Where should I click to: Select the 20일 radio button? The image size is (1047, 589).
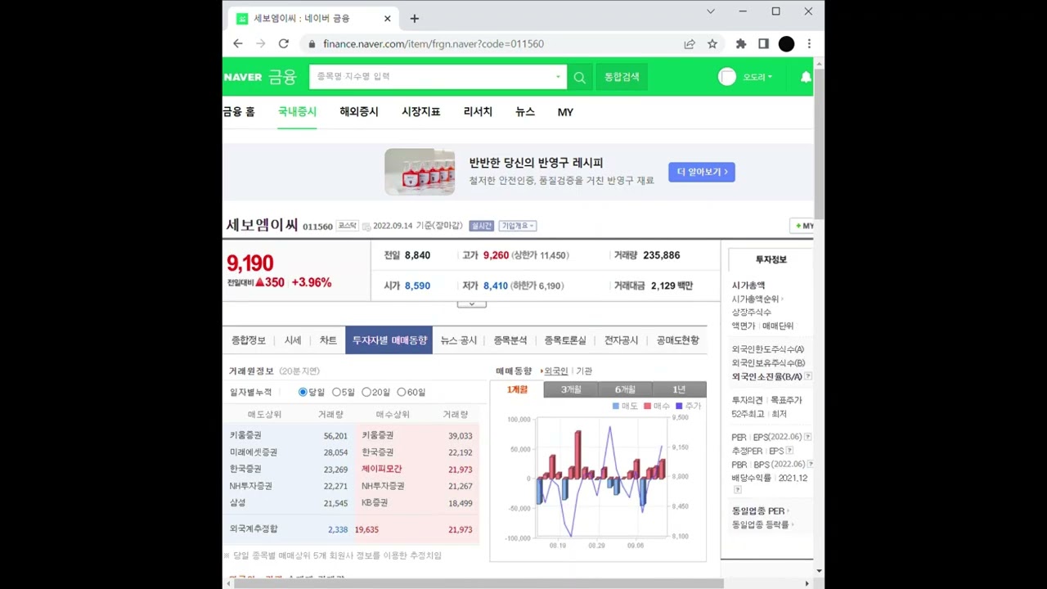[366, 393]
